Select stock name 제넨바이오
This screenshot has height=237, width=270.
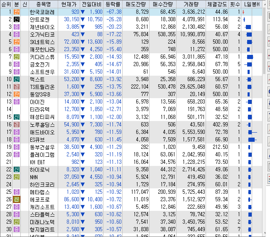tap(42, 27)
